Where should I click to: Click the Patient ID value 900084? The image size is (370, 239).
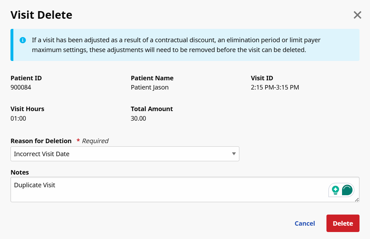[21, 87]
